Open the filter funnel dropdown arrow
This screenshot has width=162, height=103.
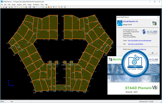click(17, 7)
